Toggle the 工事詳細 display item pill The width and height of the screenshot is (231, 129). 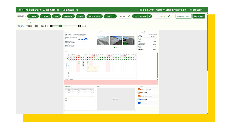[x=33, y=16]
